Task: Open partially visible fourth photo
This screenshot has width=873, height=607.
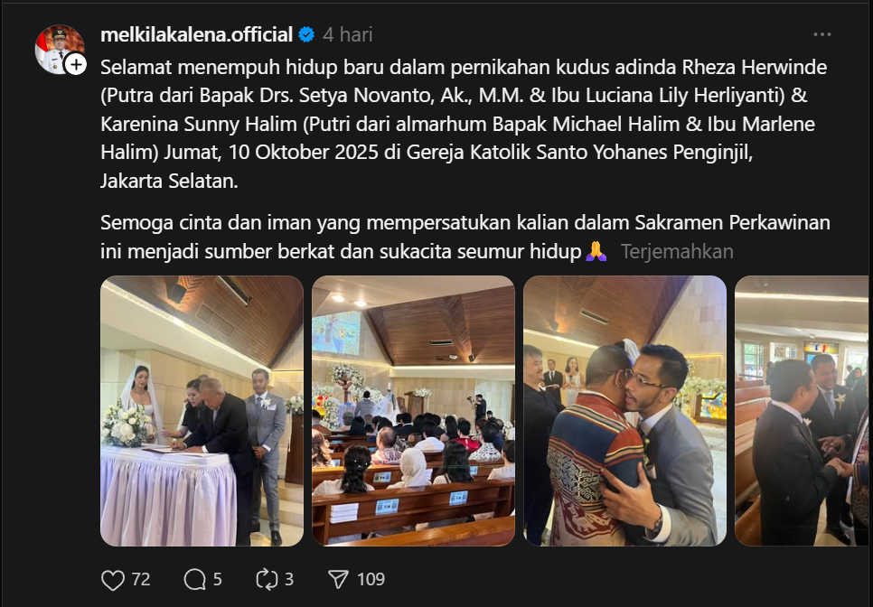Action: 802,411
